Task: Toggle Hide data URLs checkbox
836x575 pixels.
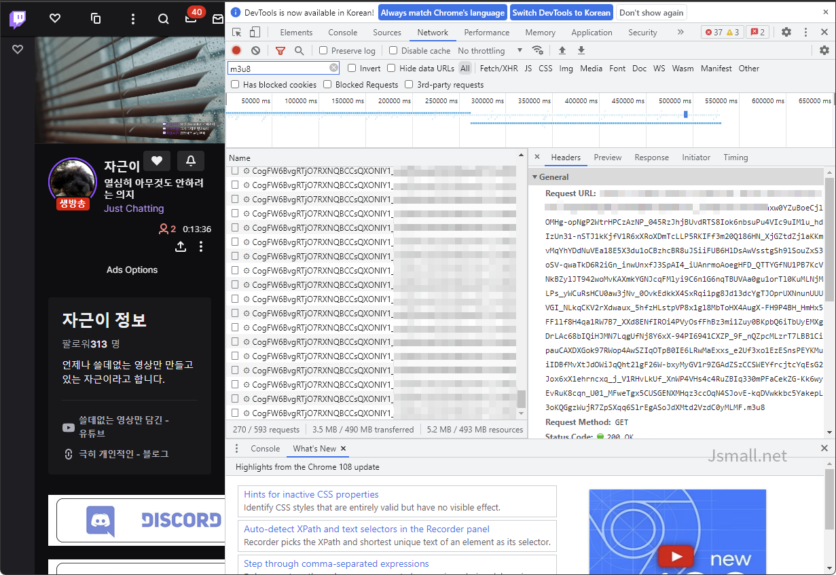Action: (391, 68)
